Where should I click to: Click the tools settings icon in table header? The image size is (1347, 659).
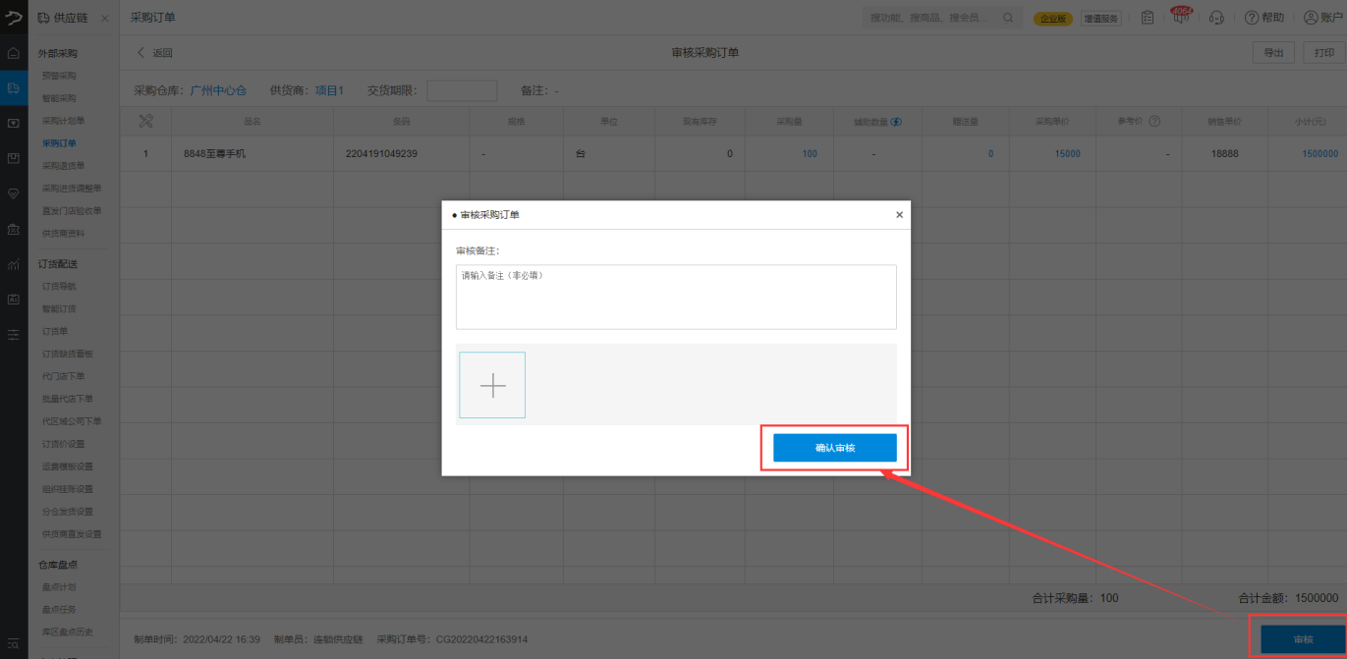click(x=146, y=121)
